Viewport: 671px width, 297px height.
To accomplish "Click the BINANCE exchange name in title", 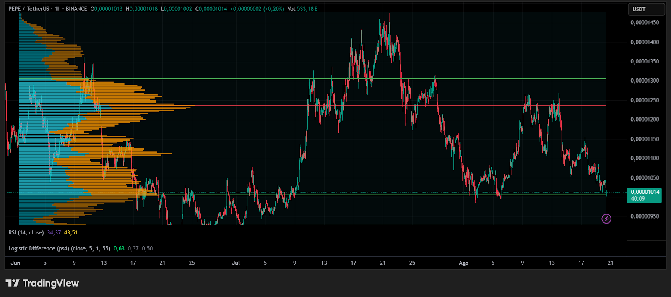I will [76, 9].
